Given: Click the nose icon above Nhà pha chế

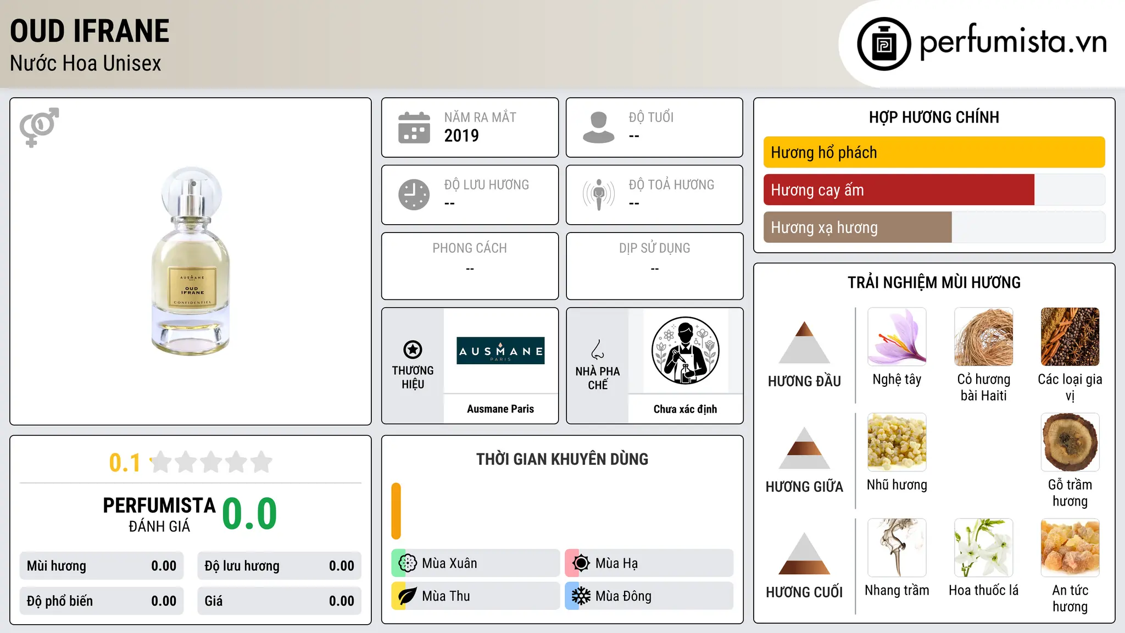Looking at the screenshot, I should [x=598, y=349].
